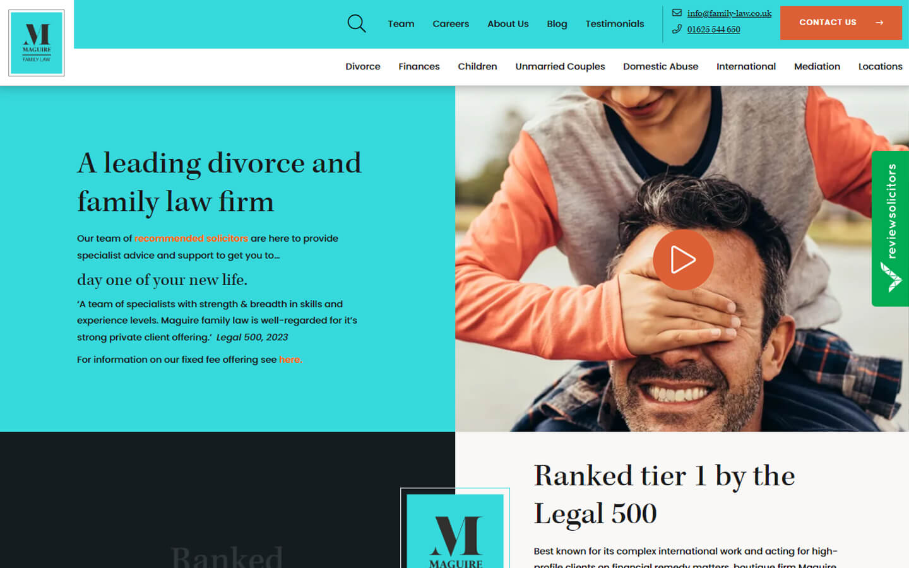Click the info@family-law.co.uk email link
Viewport: 909px width, 568px height.
pyautogui.click(x=729, y=13)
